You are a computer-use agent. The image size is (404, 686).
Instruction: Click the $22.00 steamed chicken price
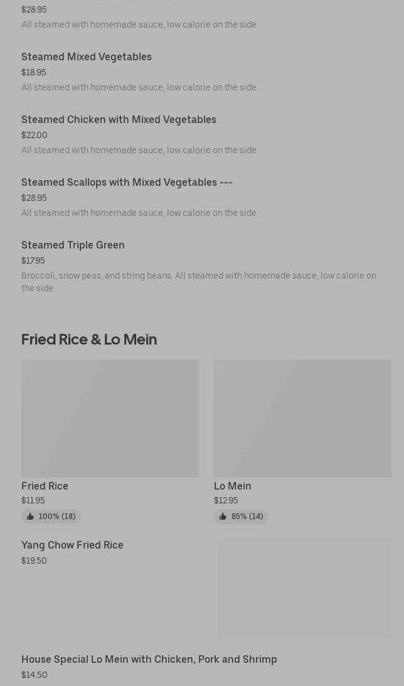(35, 135)
